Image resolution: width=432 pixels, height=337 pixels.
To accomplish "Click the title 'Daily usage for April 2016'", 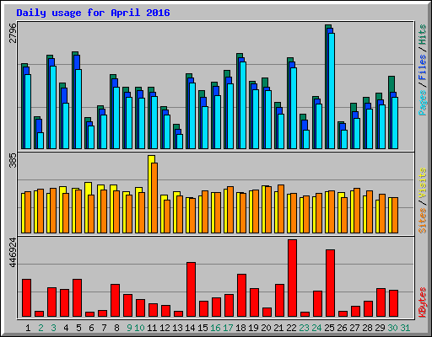I will click(x=93, y=13).
